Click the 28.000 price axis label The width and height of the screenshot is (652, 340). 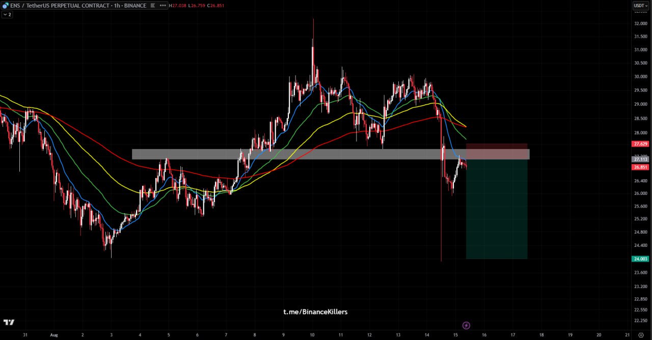click(x=640, y=133)
